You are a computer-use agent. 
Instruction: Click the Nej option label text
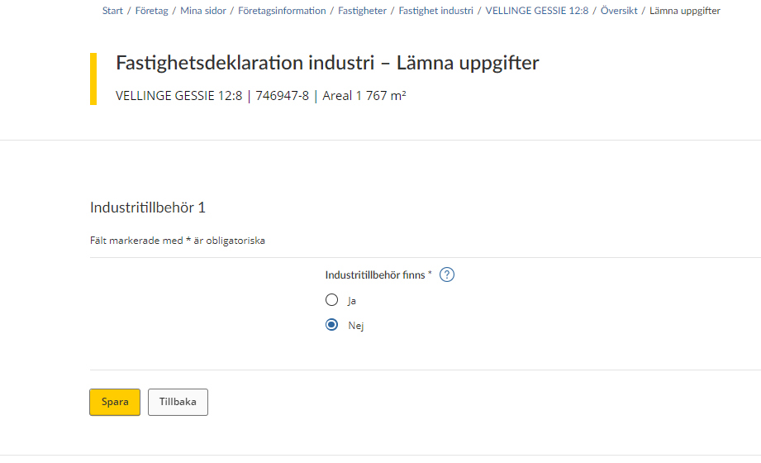pyautogui.click(x=356, y=326)
